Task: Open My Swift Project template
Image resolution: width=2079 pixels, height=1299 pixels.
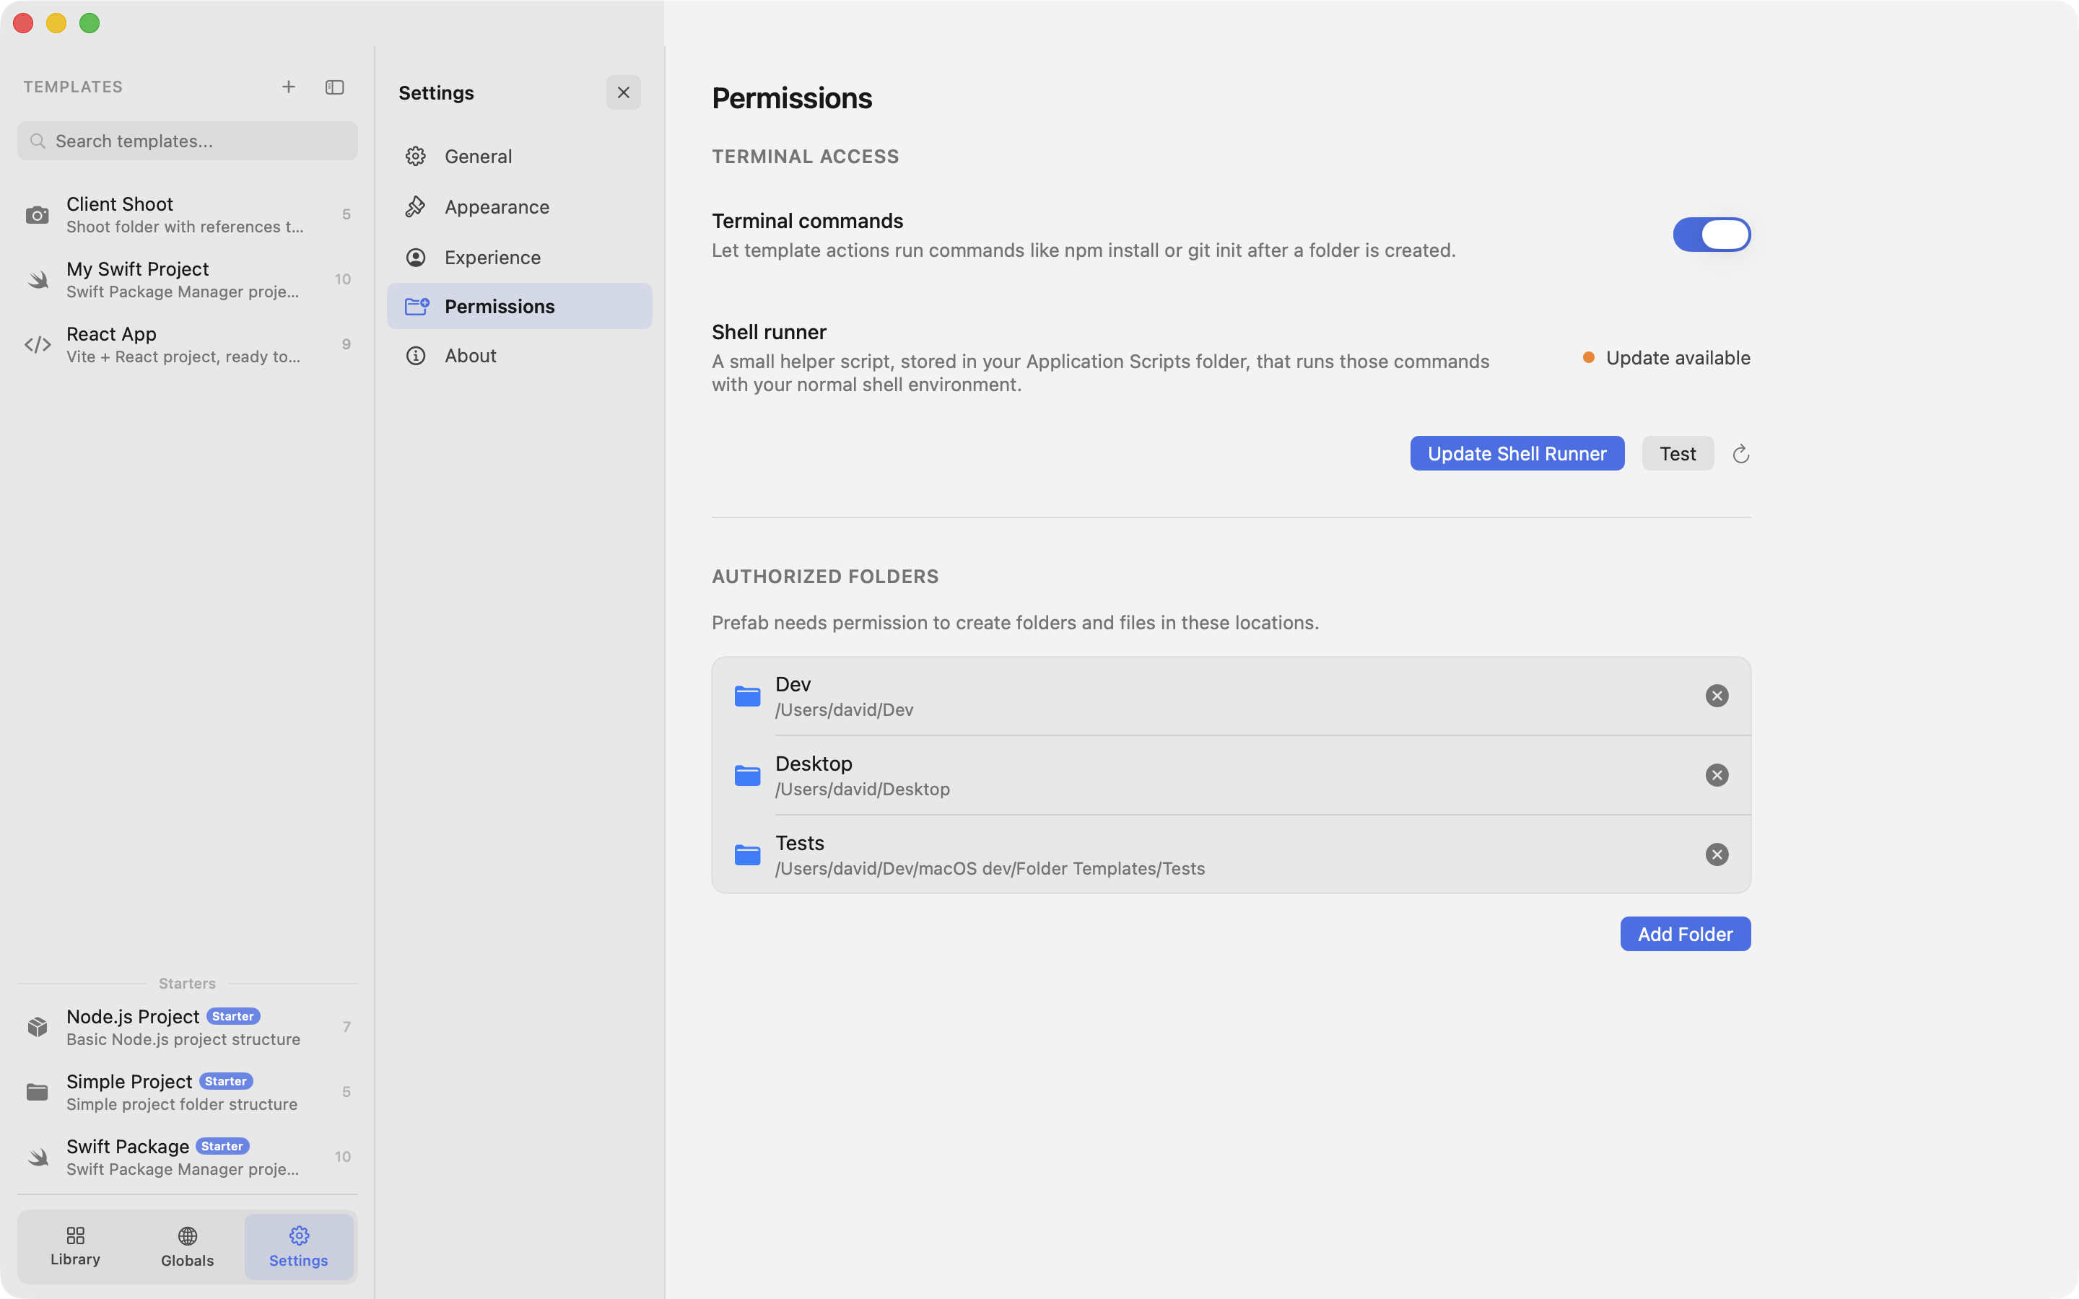Action: [187, 279]
